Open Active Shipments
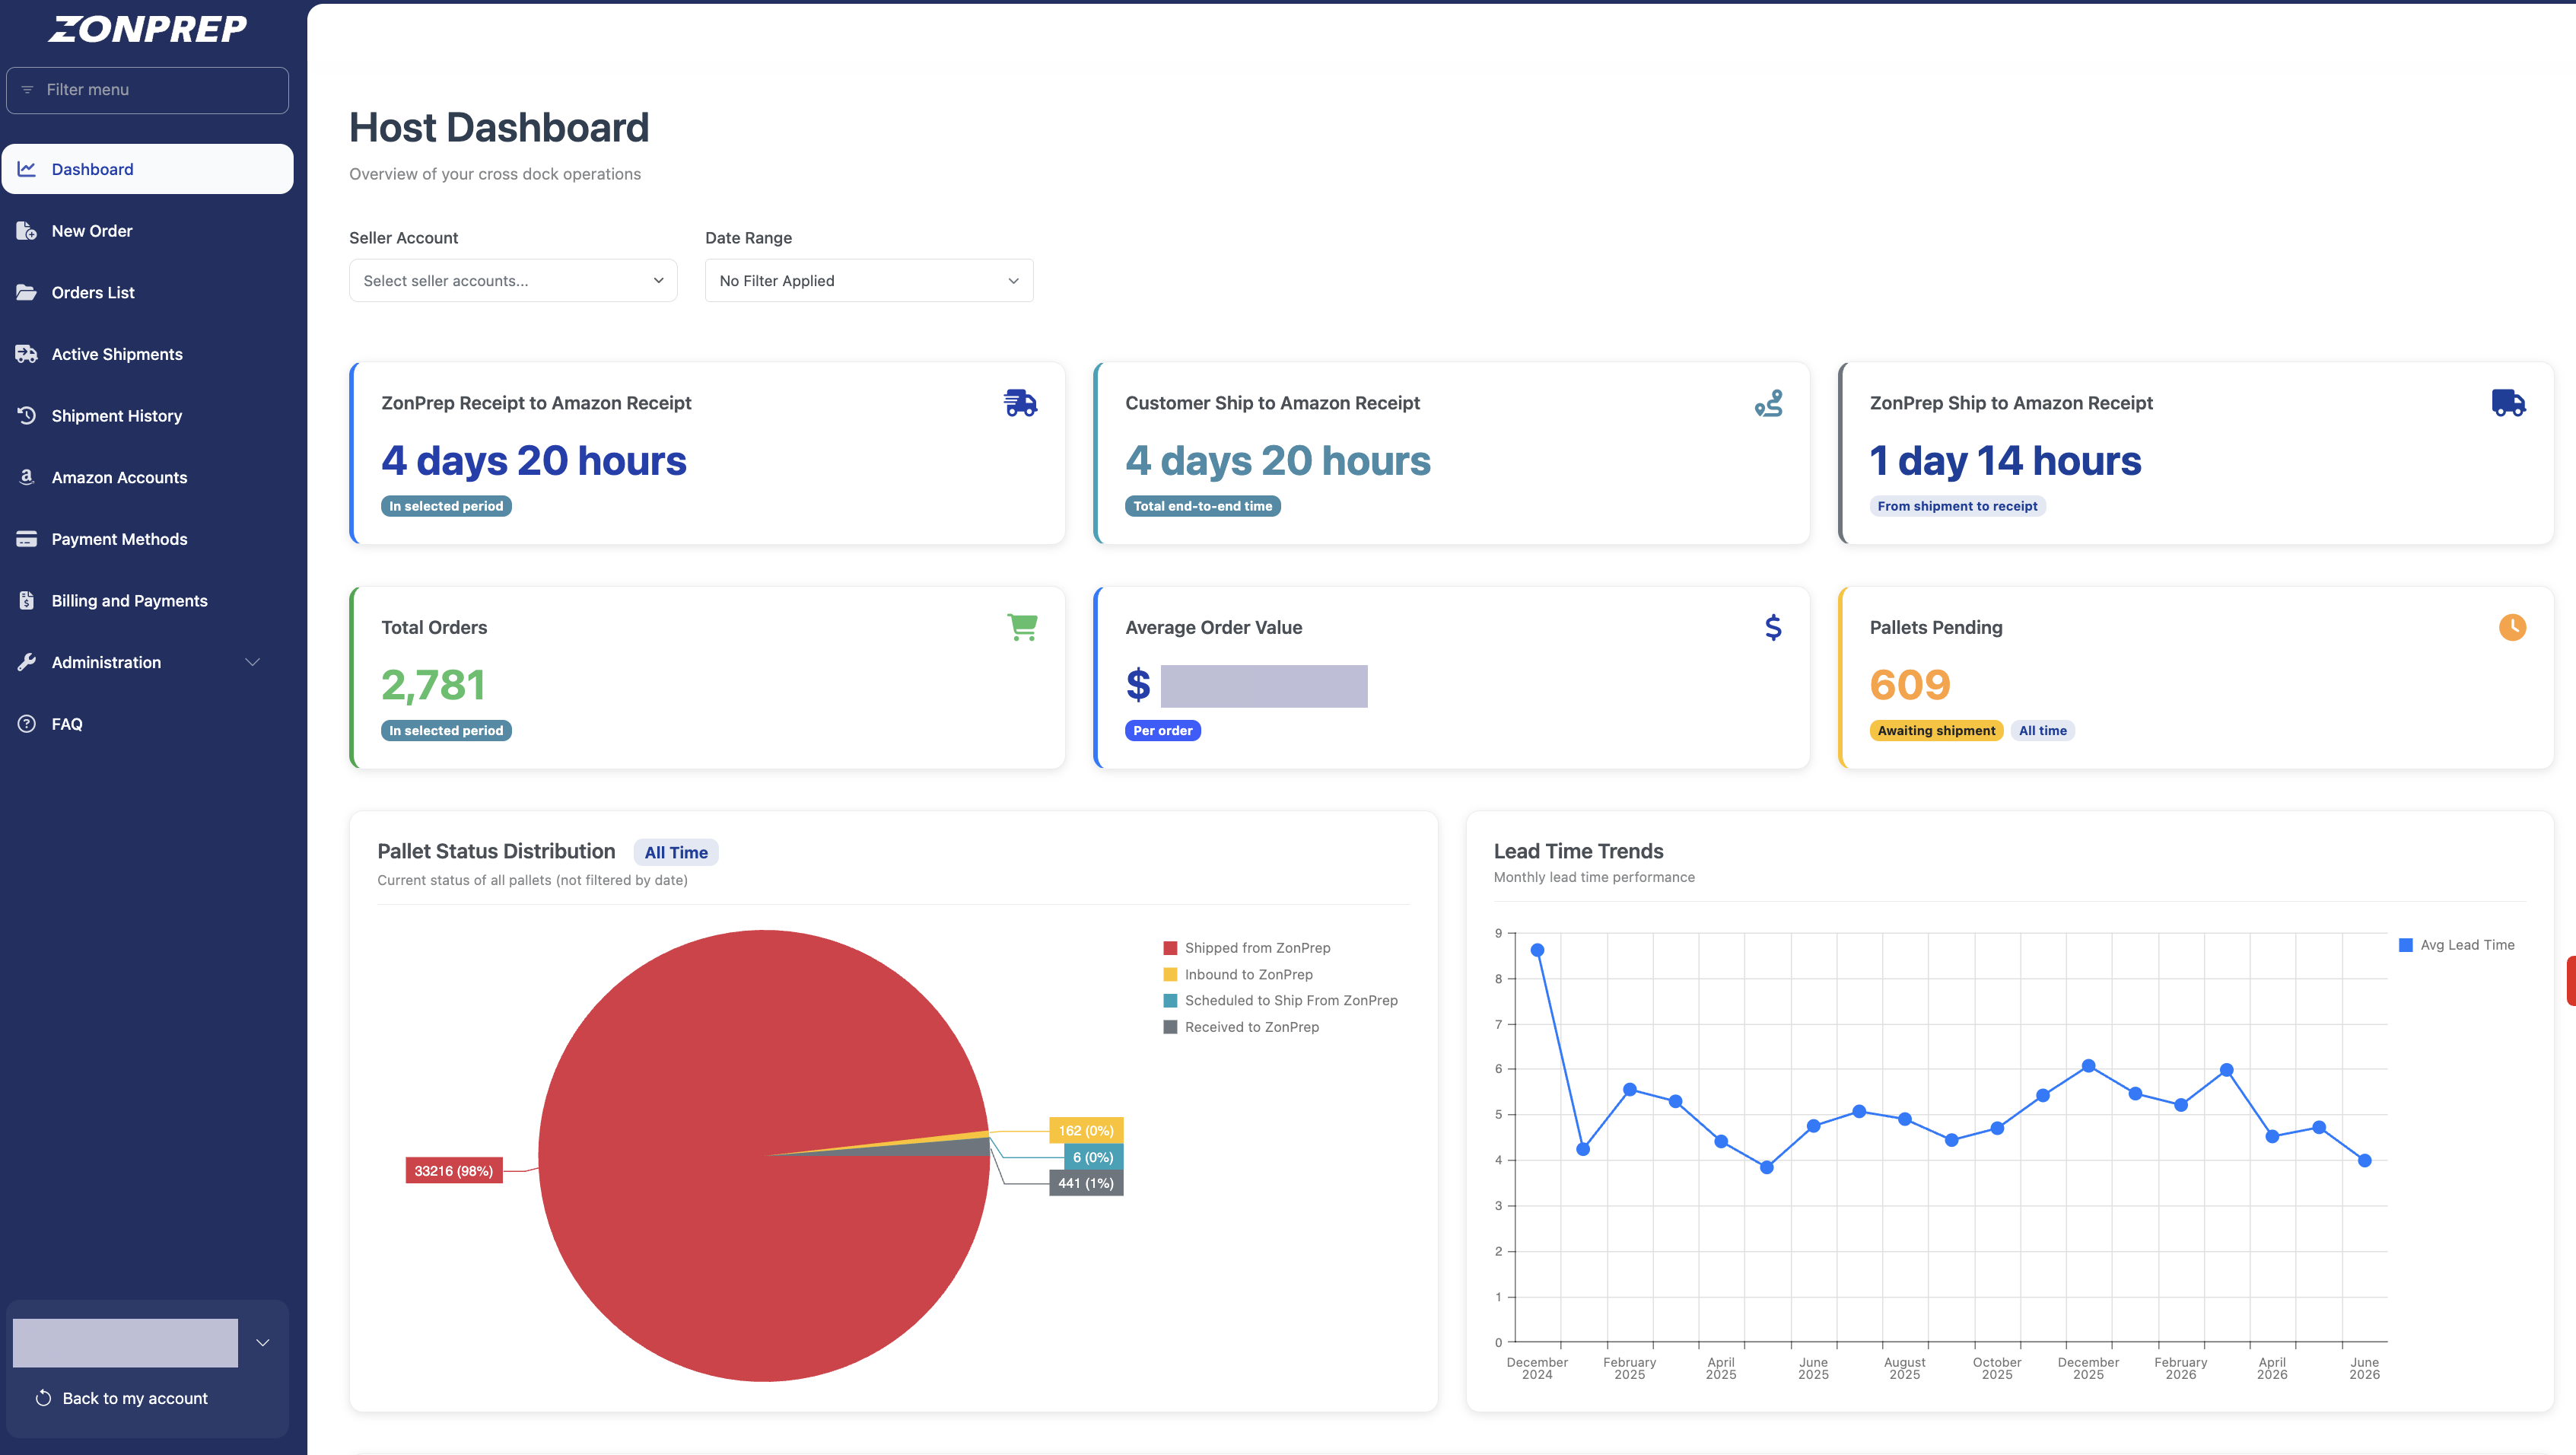This screenshot has width=2576, height=1455. 147,354
